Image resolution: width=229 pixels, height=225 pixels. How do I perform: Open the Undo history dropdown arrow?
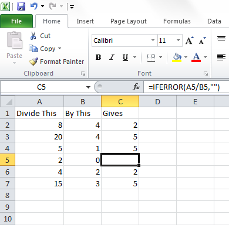42,6
